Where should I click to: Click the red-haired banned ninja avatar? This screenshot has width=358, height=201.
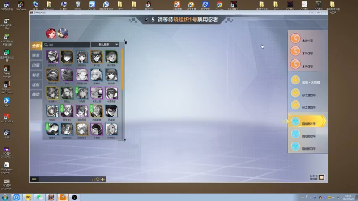51,33
